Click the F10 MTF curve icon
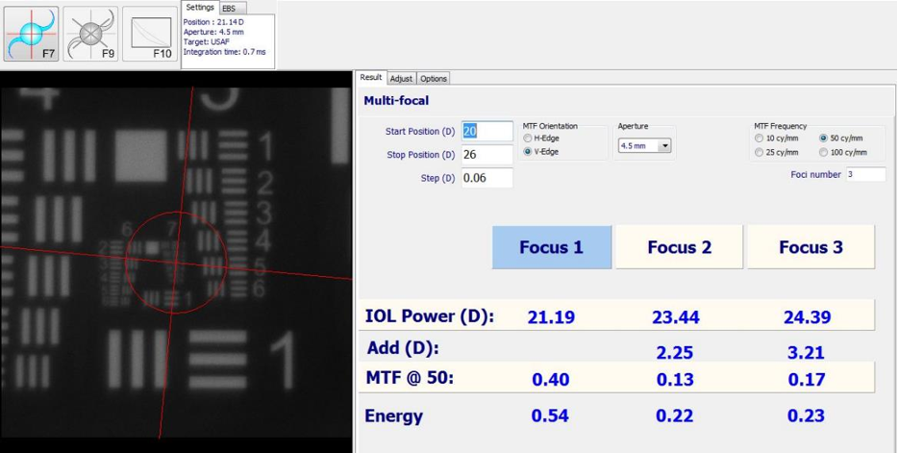Image resolution: width=898 pixels, height=453 pixels. tap(150, 34)
